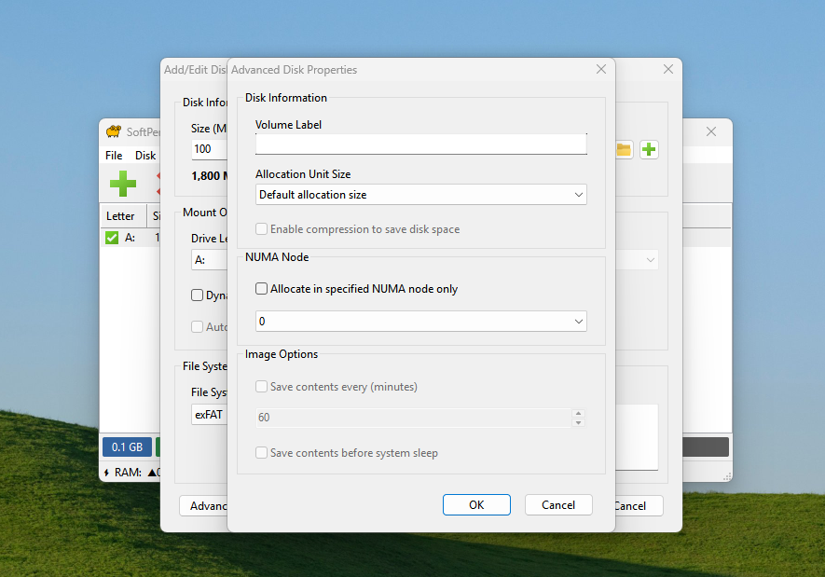Close the SoftPerfect main window
825x577 pixels.
(711, 131)
